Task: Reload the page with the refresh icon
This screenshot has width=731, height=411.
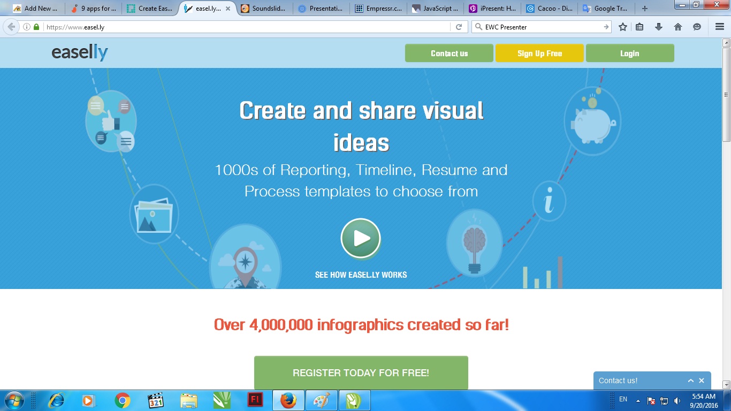Action: [459, 27]
